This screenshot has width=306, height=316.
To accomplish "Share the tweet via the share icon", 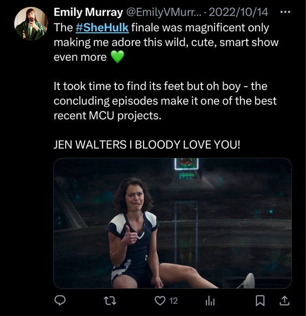I will (285, 300).
